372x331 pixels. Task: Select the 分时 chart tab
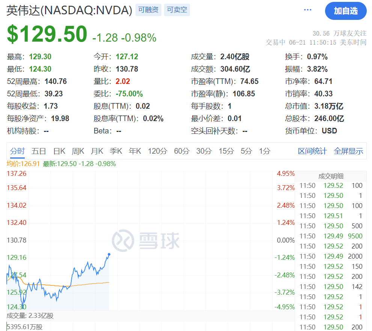pos(17,151)
